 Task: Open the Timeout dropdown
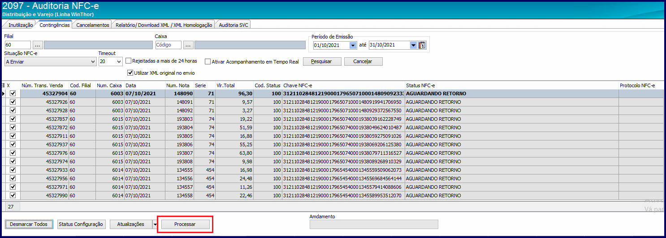pyautogui.click(x=119, y=62)
